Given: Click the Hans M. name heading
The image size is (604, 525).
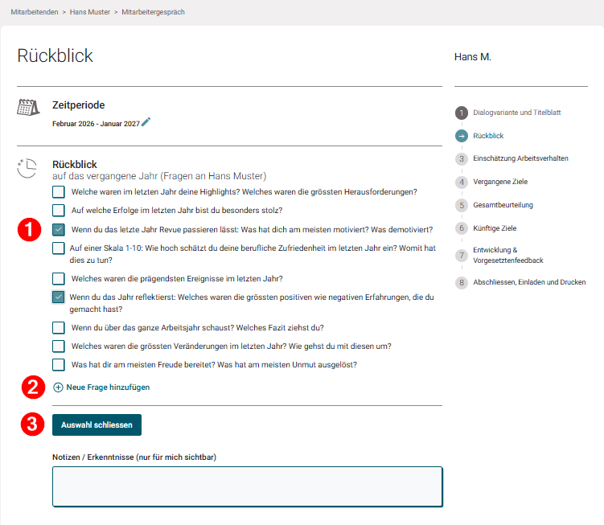Looking at the screenshot, I should (x=473, y=57).
